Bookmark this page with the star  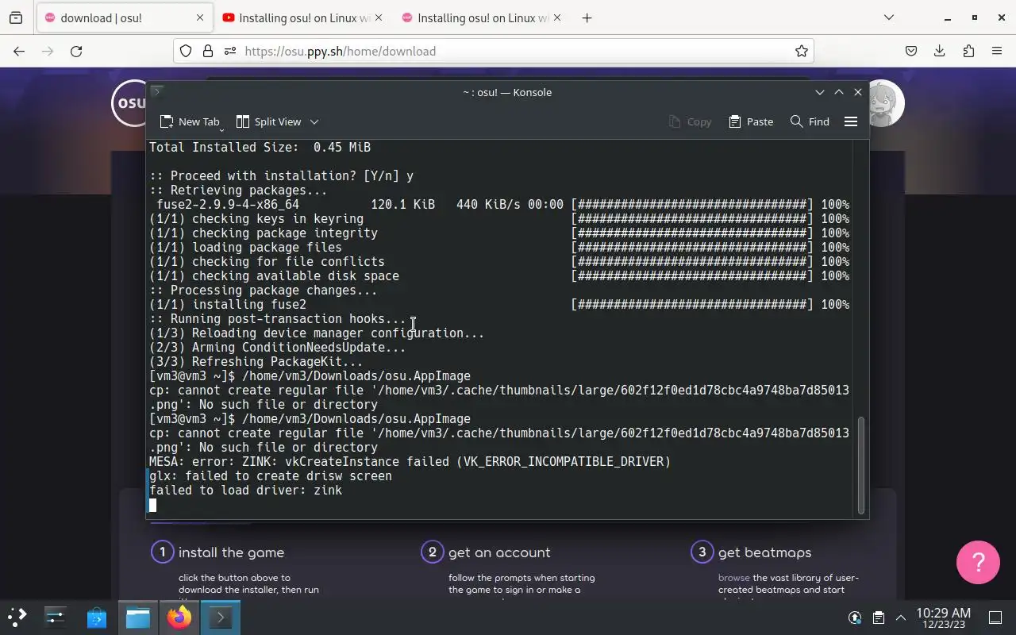pyautogui.click(x=802, y=51)
